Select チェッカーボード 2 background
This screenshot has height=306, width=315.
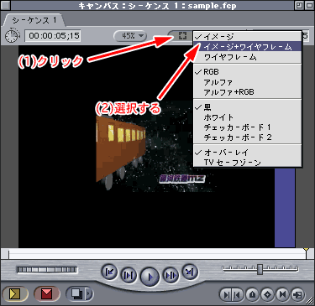[x=247, y=137]
